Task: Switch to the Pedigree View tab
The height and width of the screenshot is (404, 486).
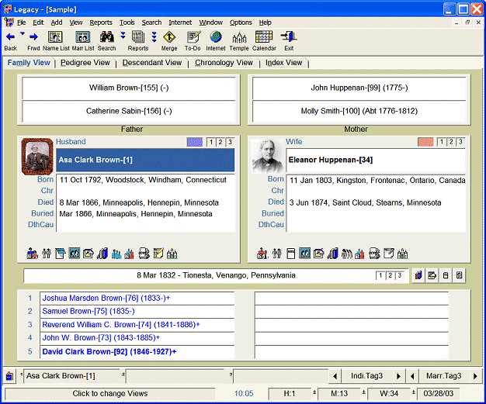Action: pyautogui.click(x=85, y=63)
